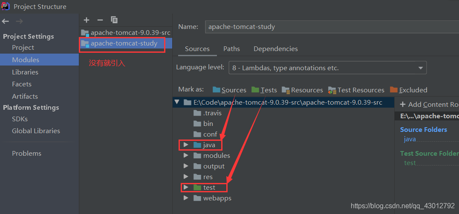Expand the java folder

(x=185, y=145)
